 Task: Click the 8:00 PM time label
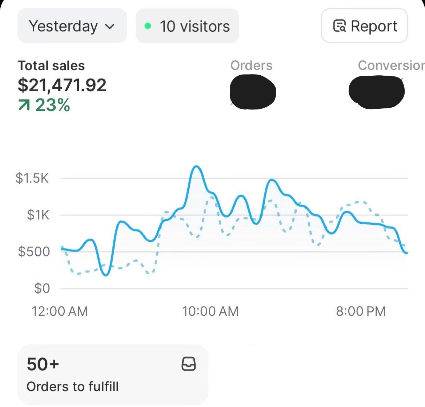tap(361, 311)
